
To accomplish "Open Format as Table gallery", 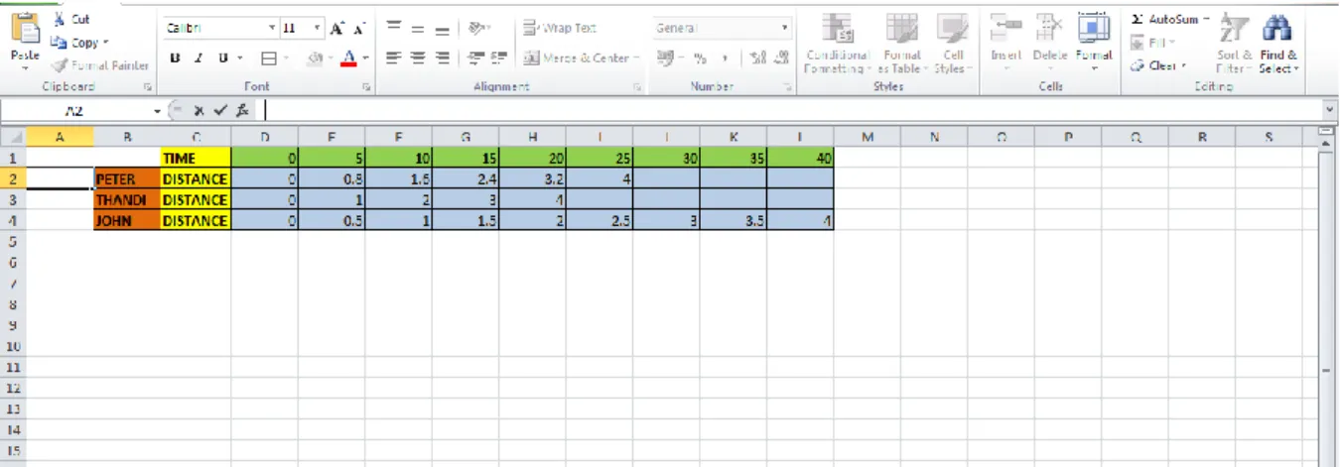I will (x=902, y=44).
